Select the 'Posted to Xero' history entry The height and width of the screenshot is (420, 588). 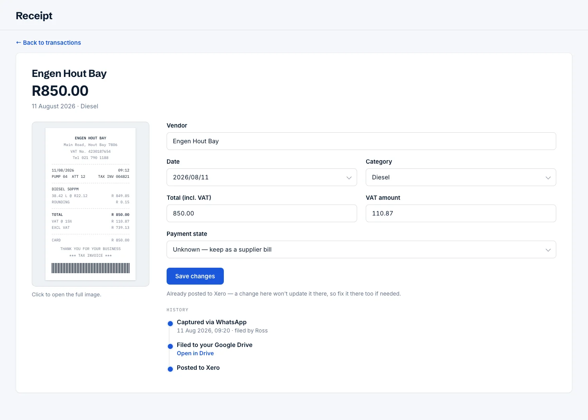198,368
